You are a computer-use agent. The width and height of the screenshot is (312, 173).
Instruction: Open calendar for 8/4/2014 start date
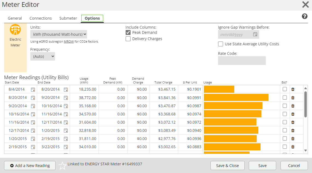(33, 90)
